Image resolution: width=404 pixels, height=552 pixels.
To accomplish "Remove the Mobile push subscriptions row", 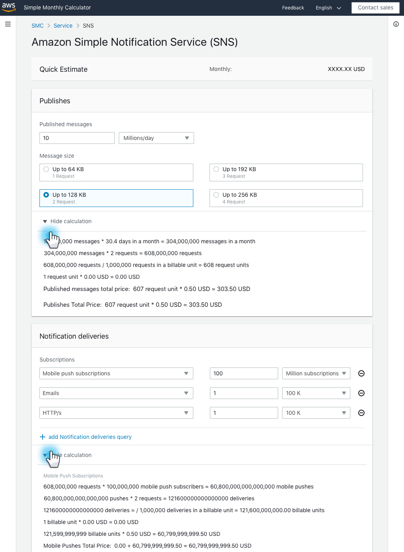I will pos(361,373).
